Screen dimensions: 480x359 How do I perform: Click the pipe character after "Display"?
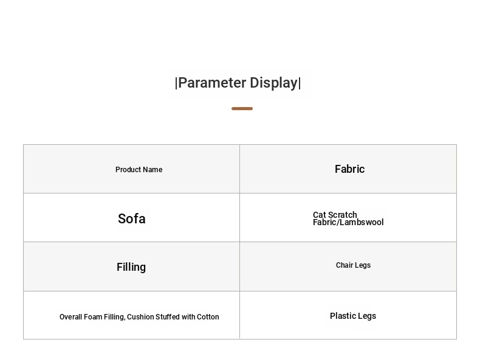point(300,83)
